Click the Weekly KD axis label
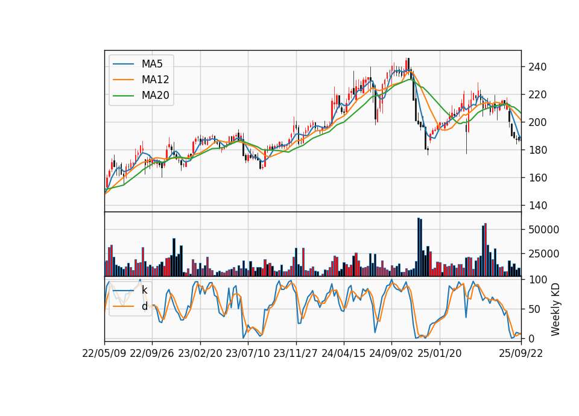This screenshot has height=416, width=579. coord(555,309)
